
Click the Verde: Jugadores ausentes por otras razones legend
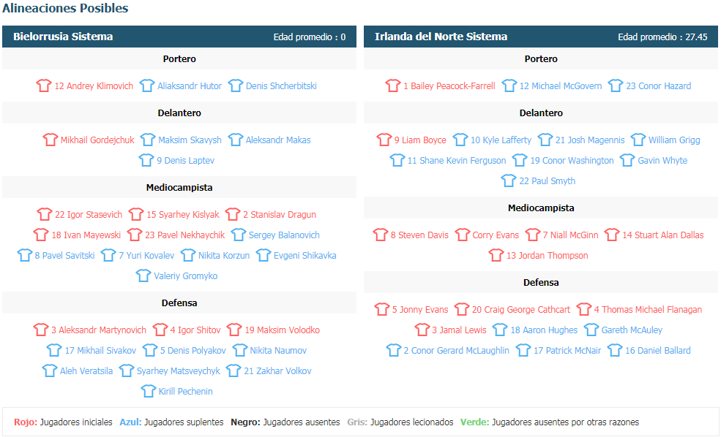[x=550, y=422]
